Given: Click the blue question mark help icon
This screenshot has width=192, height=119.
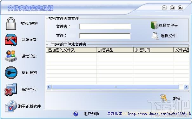Looking at the screenshot, I should coord(76,114).
